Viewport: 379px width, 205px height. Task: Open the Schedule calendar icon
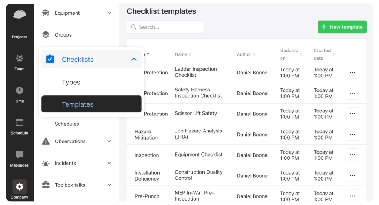[x=20, y=123]
